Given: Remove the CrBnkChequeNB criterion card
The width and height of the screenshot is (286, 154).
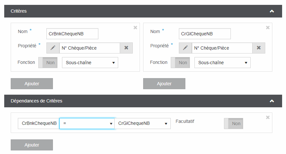Looking at the screenshot, I should (135, 28).
